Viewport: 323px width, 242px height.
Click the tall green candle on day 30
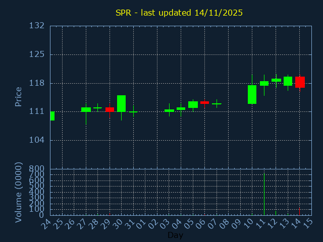click(x=121, y=103)
